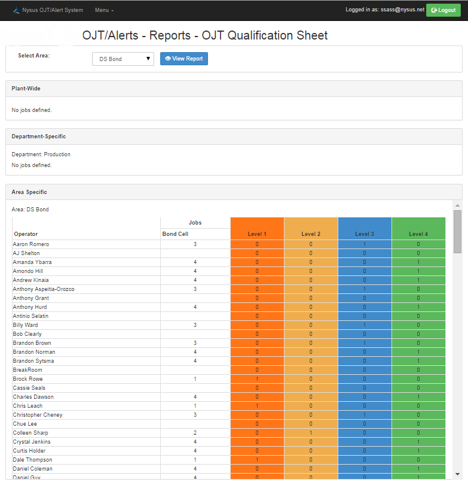Click the Area Specific panel heading
Screen dimensions: 468x485
click(x=29, y=192)
